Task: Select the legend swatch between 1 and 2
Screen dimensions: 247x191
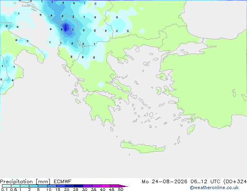Action: click(25, 186)
